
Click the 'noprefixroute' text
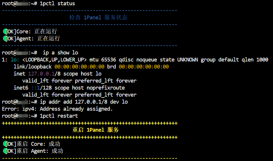pos(106,88)
